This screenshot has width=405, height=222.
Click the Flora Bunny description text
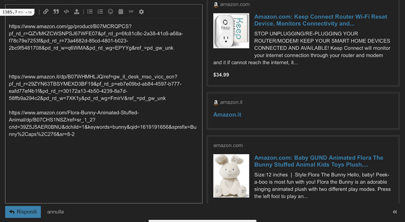[322, 185]
